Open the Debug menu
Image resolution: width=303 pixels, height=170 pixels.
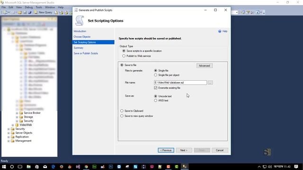(28, 8)
